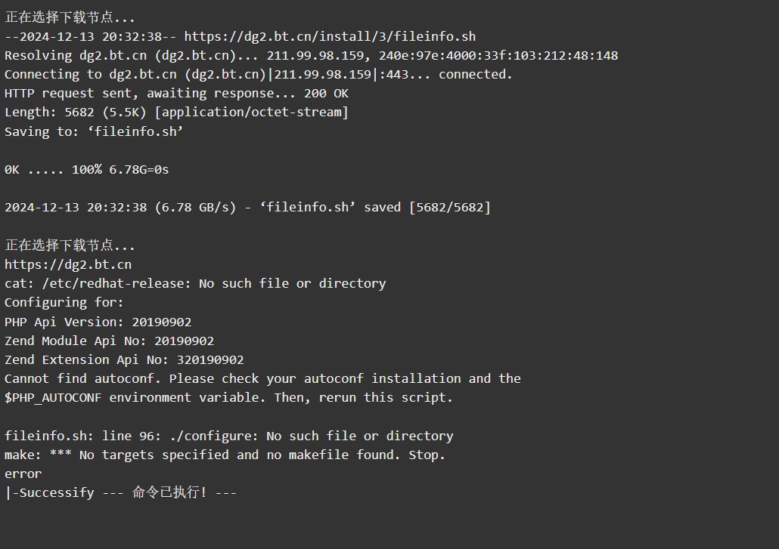
Task: Click the 0K 100% 6.78G=0s progress line
Action: [x=86, y=170]
